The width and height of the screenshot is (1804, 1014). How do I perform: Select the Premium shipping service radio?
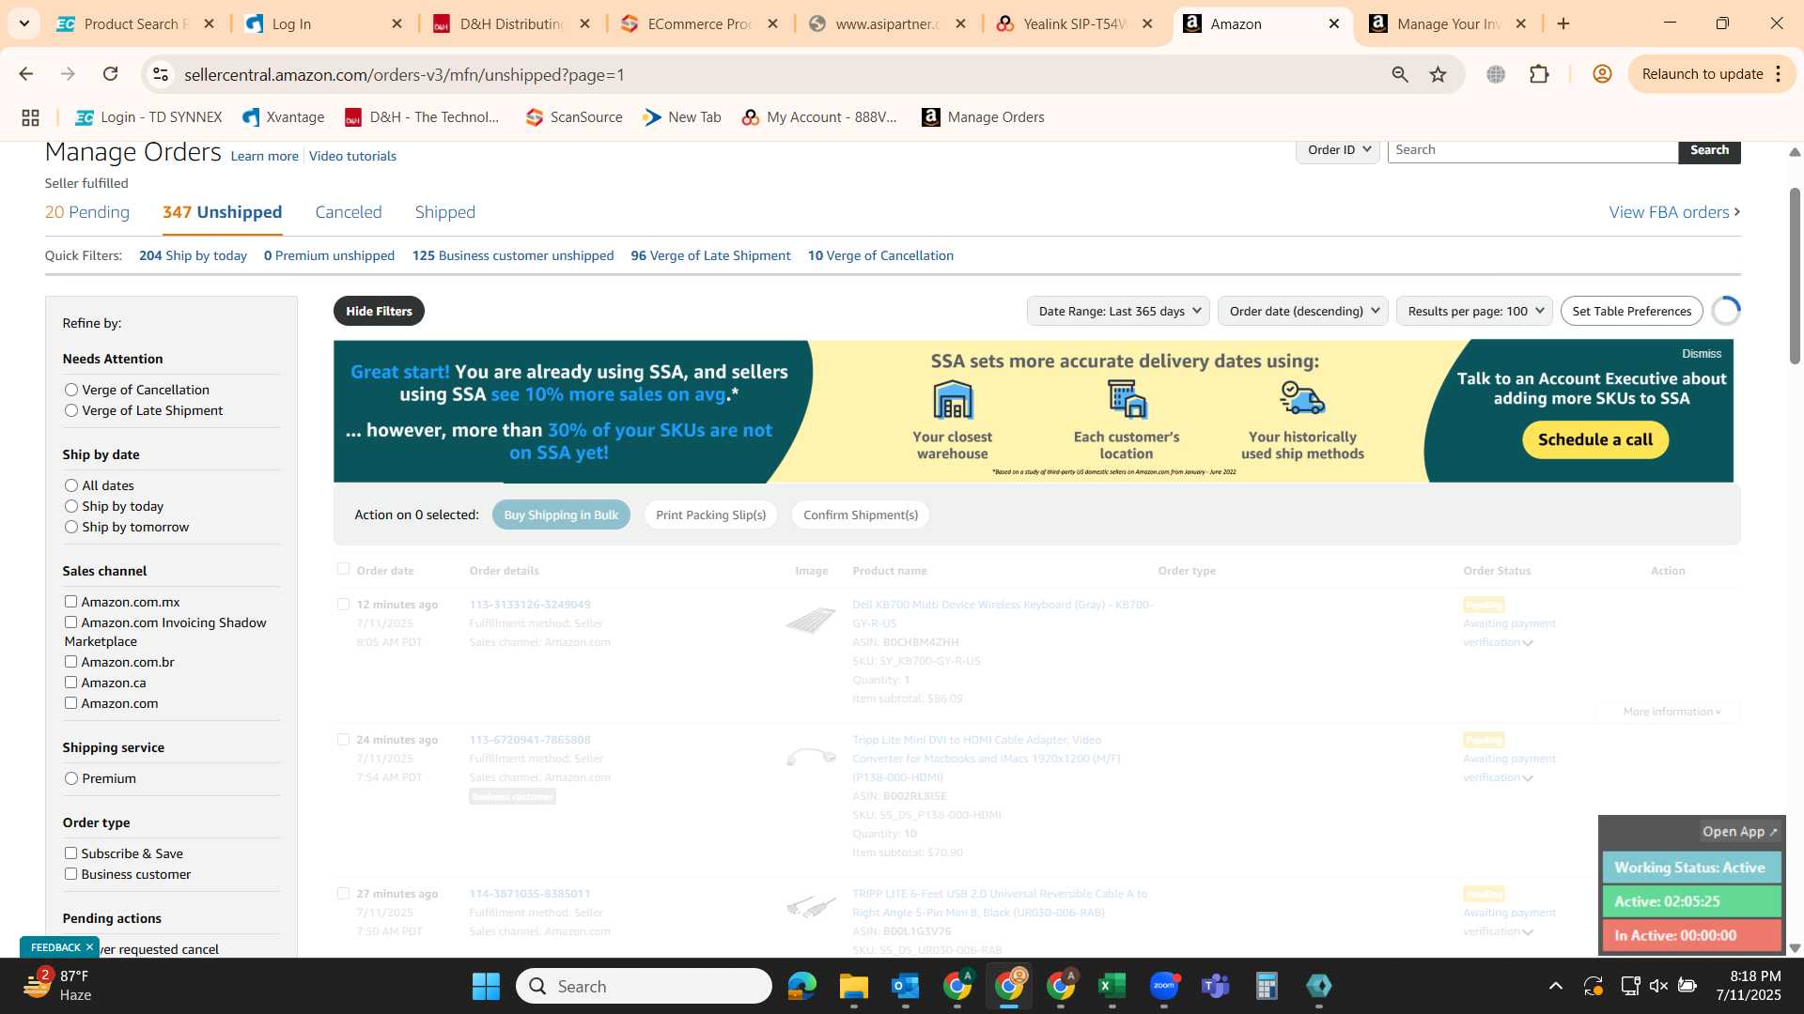tap(71, 778)
